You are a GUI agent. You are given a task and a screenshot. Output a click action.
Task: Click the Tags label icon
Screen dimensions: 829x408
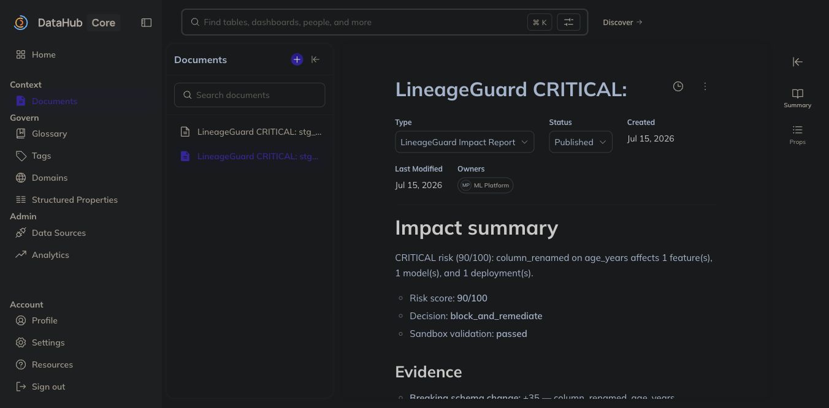[21, 156]
